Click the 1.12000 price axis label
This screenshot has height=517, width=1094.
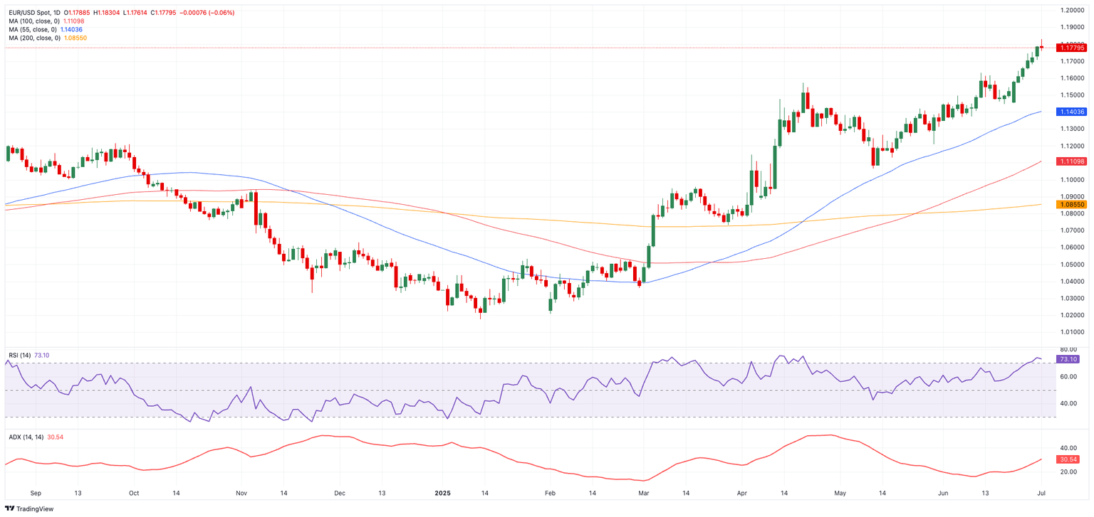pyautogui.click(x=1071, y=146)
